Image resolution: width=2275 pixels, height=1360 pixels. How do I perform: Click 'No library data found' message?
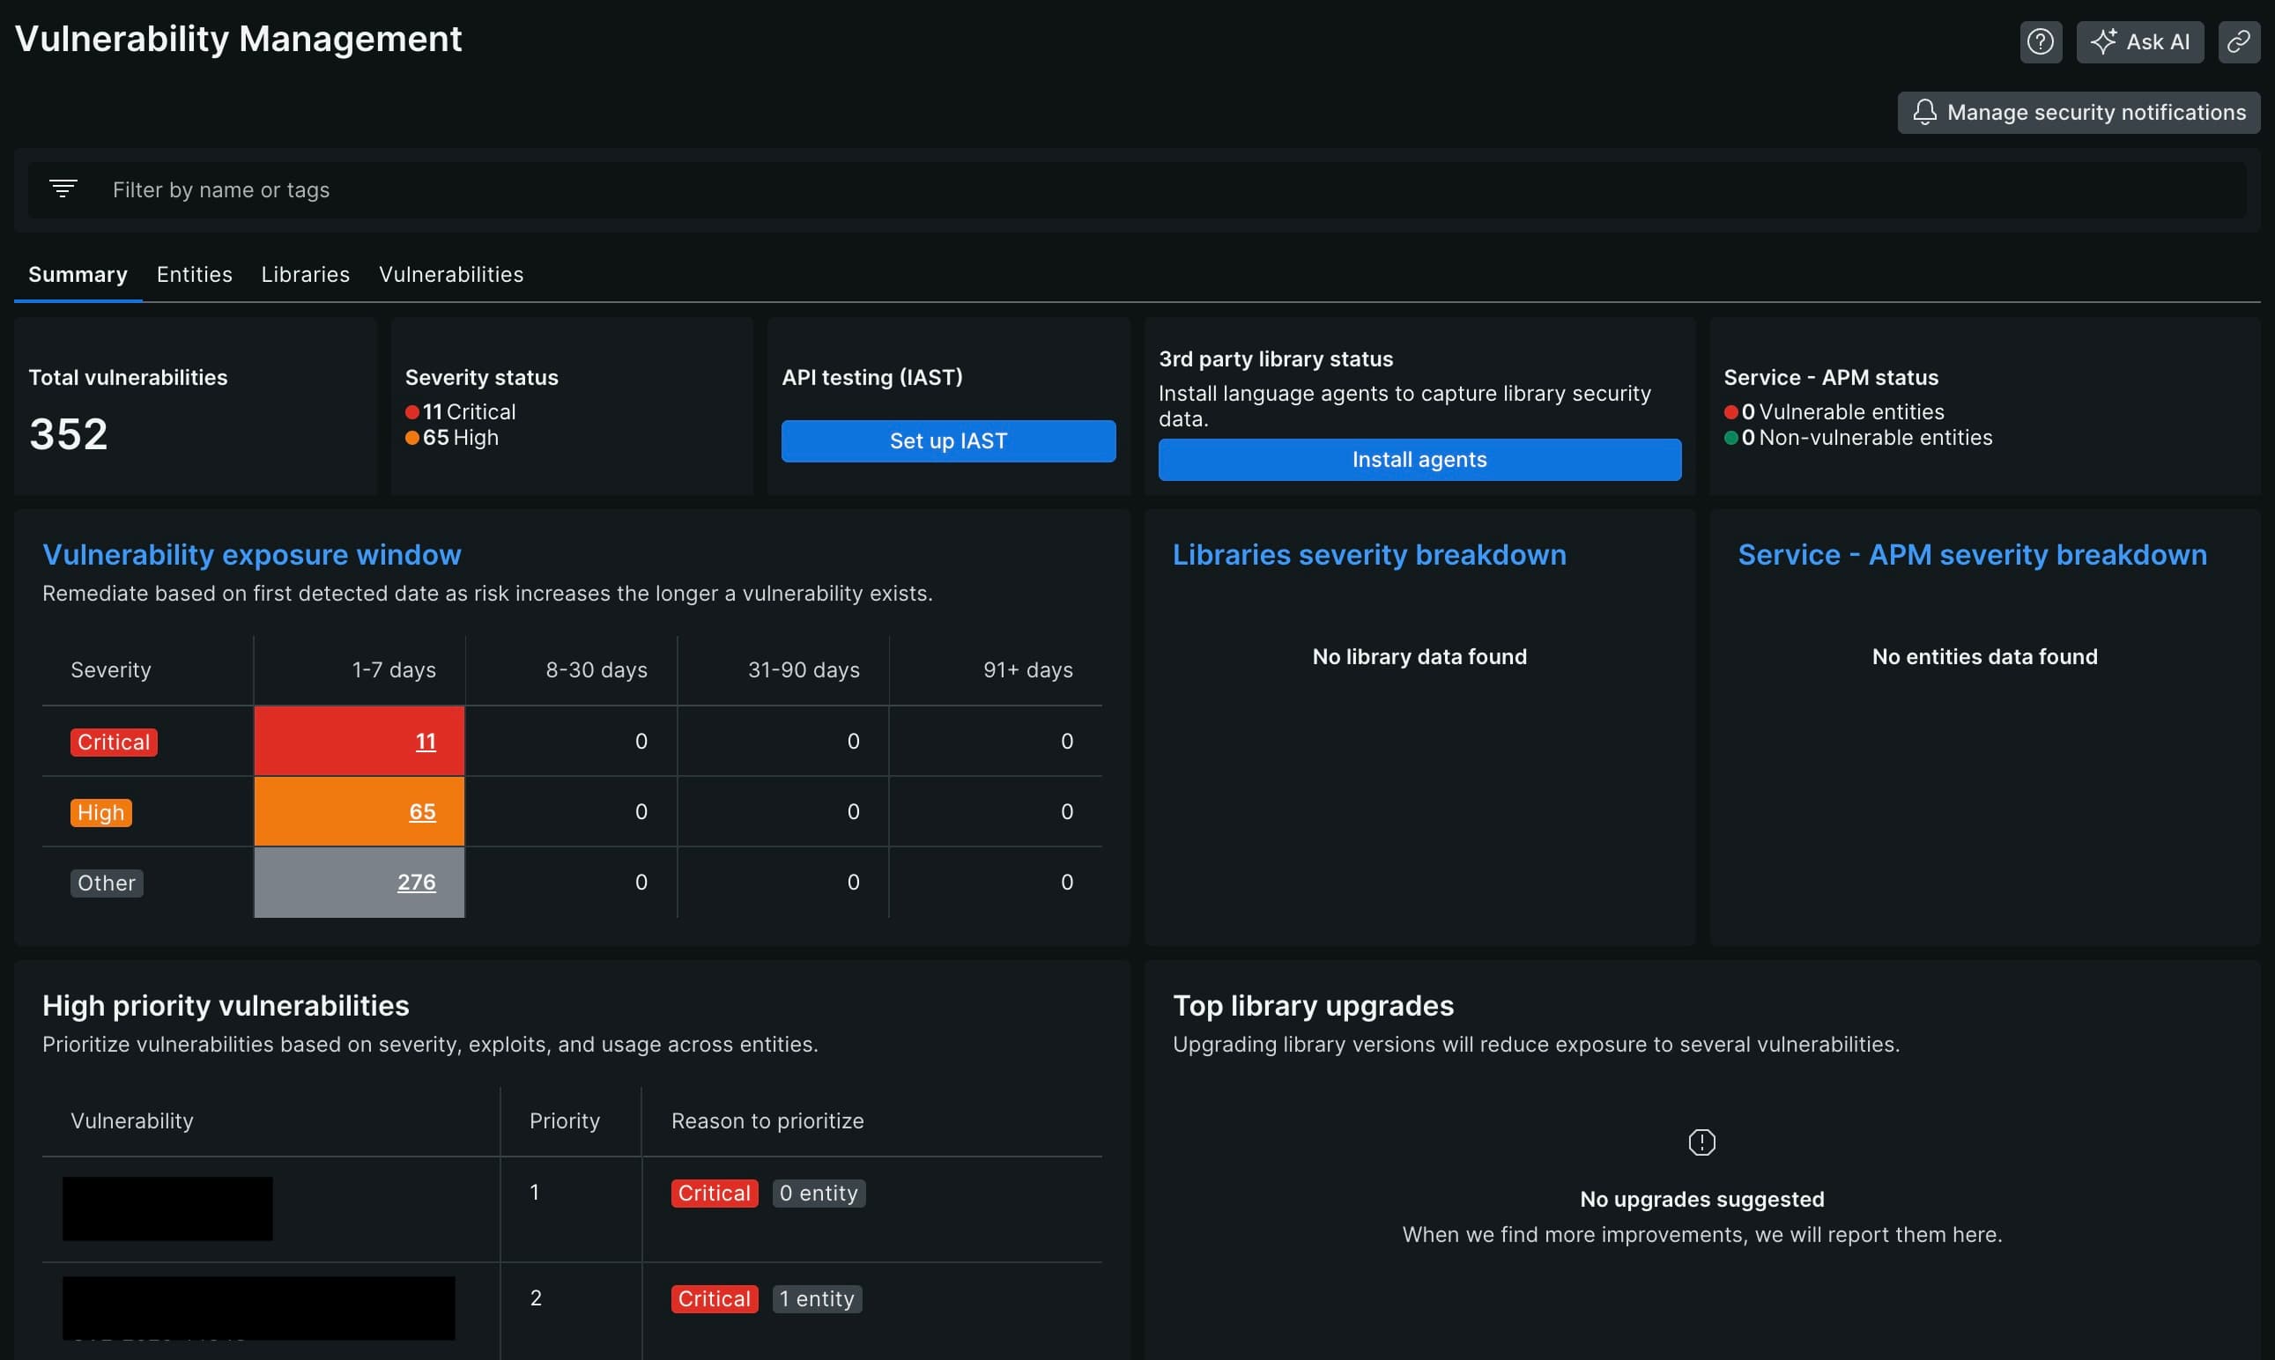[1419, 656]
